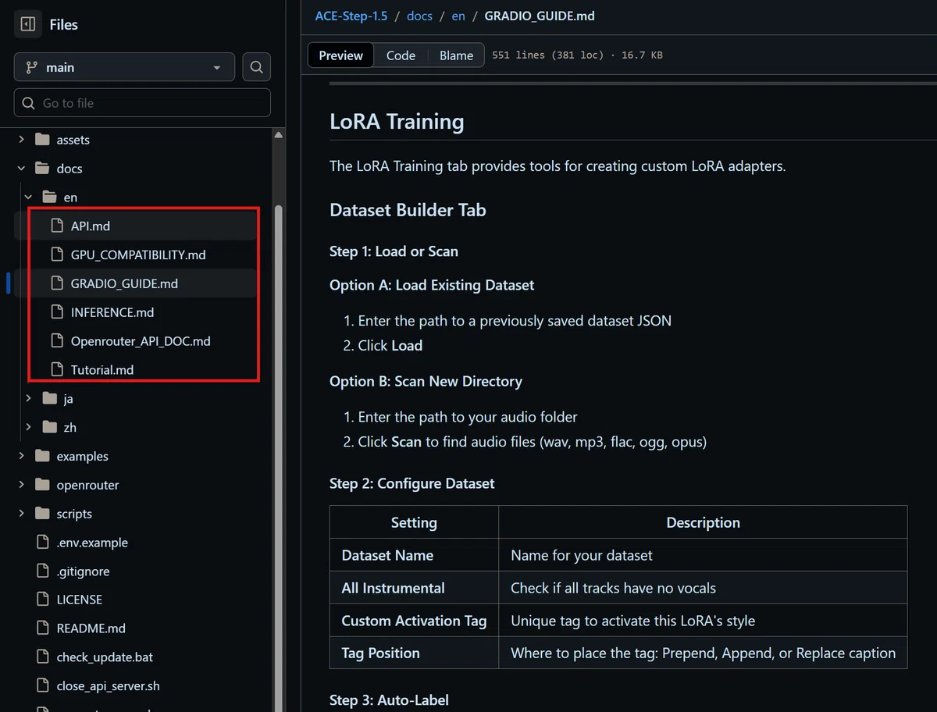This screenshot has width=937, height=712.
Task: Switch to the Preview tab
Action: click(341, 55)
